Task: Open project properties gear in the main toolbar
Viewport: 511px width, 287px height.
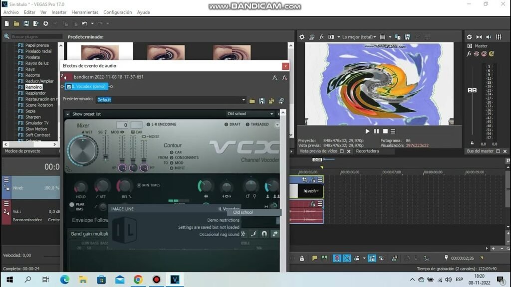Action: (x=45, y=23)
